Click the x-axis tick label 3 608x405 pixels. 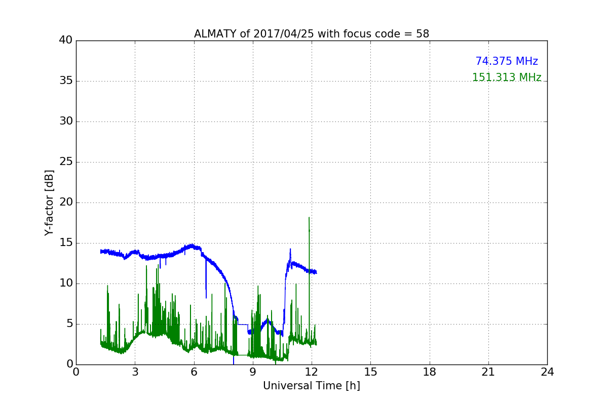pos(135,372)
